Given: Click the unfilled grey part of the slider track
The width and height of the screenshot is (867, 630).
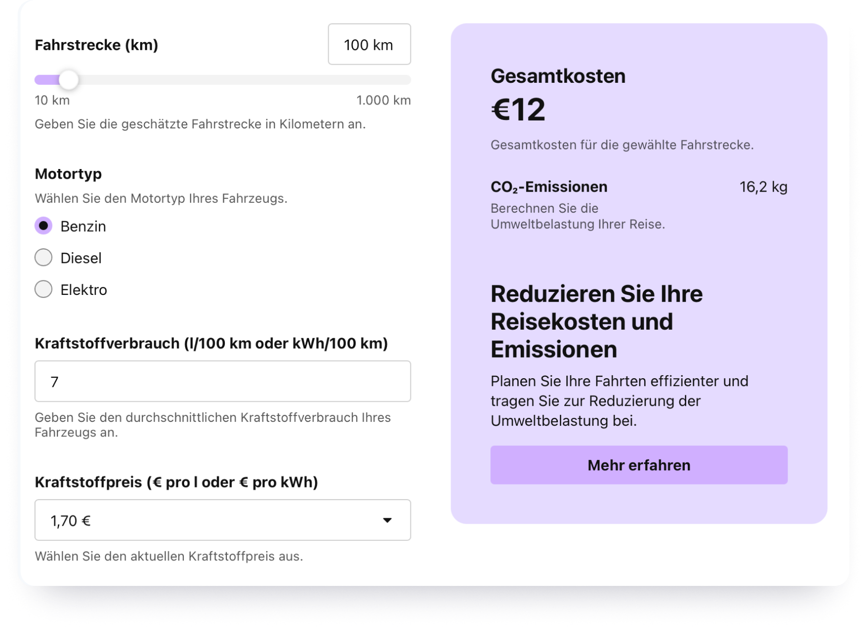Looking at the screenshot, I should (245, 80).
